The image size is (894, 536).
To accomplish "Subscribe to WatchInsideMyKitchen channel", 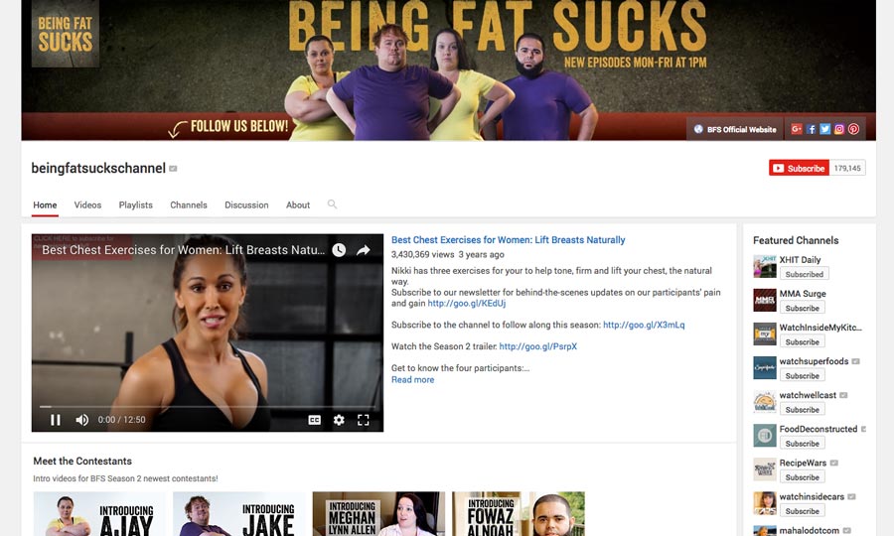I will 803,341.
